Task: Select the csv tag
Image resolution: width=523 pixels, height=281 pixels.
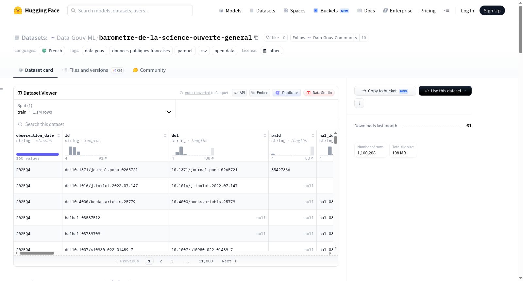Action: [x=204, y=51]
